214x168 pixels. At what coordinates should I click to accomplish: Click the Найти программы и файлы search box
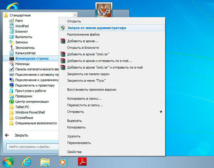point(33,147)
